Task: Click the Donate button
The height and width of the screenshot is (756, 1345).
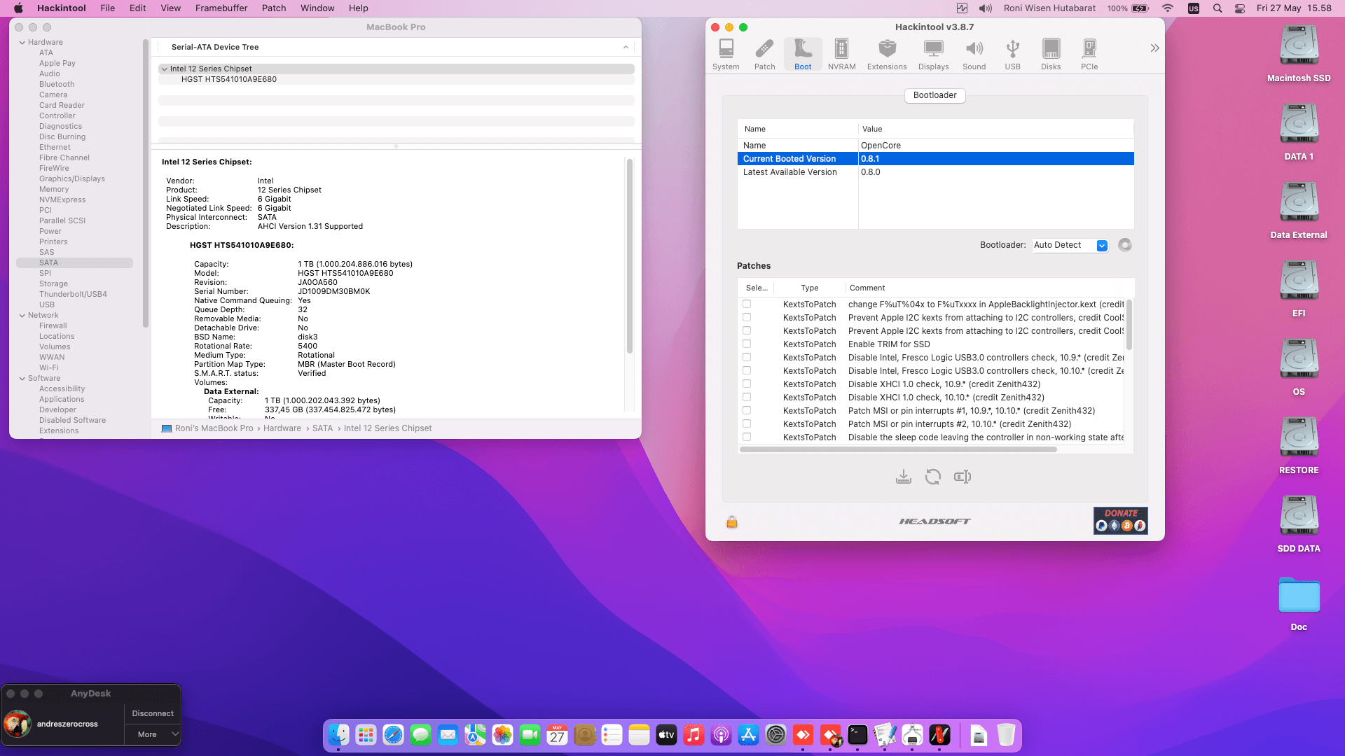Action: [x=1120, y=521]
